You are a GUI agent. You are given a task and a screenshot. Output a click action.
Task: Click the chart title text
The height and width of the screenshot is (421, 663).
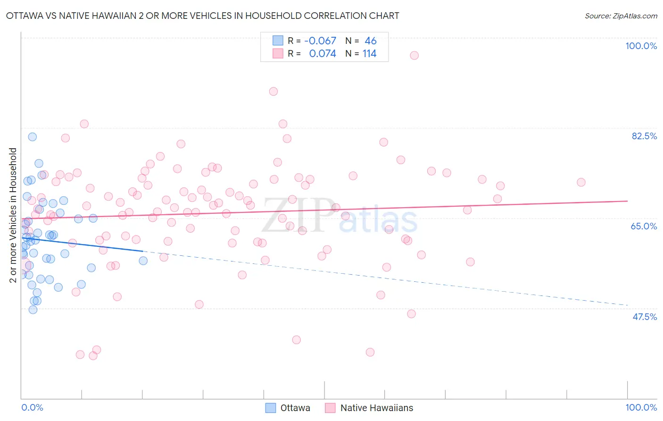202,16
